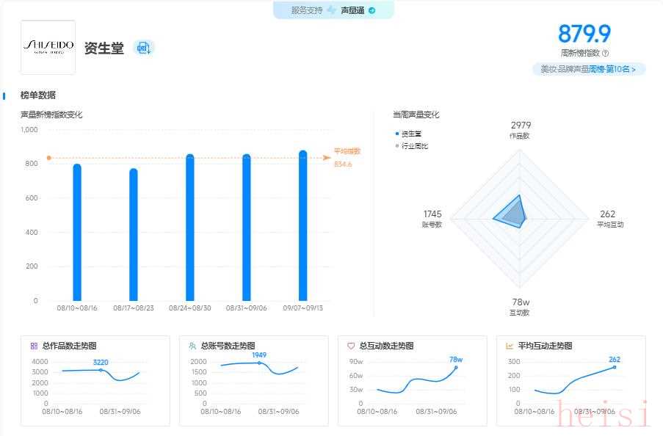The width and height of the screenshot is (663, 436).
Task: Click the 262 data point on 平均互动 chart
Action: pyautogui.click(x=615, y=367)
